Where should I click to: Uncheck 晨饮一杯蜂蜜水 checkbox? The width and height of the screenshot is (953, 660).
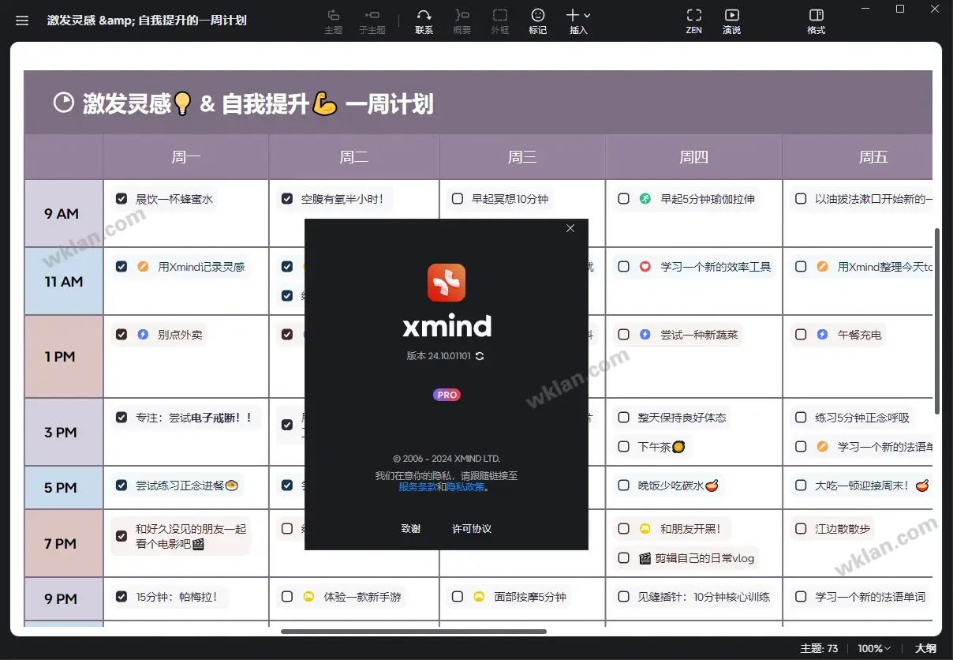(121, 199)
